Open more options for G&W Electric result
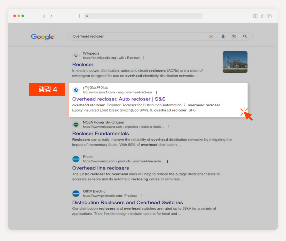 [x=141, y=196]
